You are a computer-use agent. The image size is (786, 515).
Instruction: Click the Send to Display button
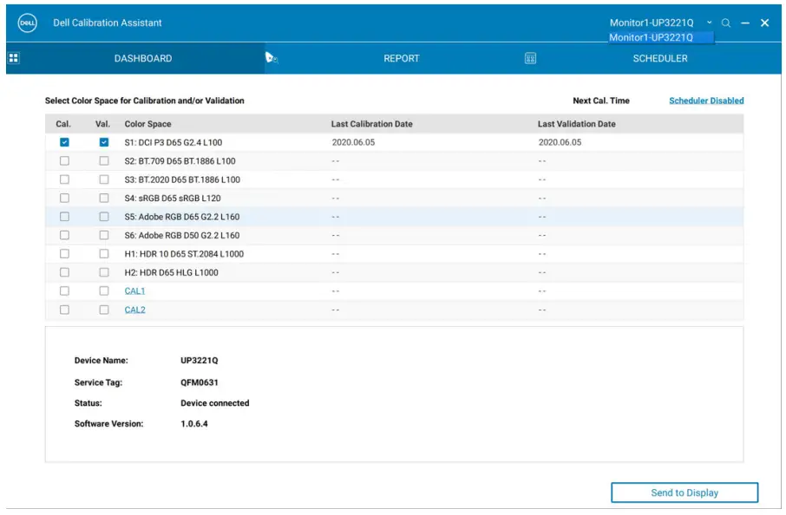pyautogui.click(x=684, y=492)
